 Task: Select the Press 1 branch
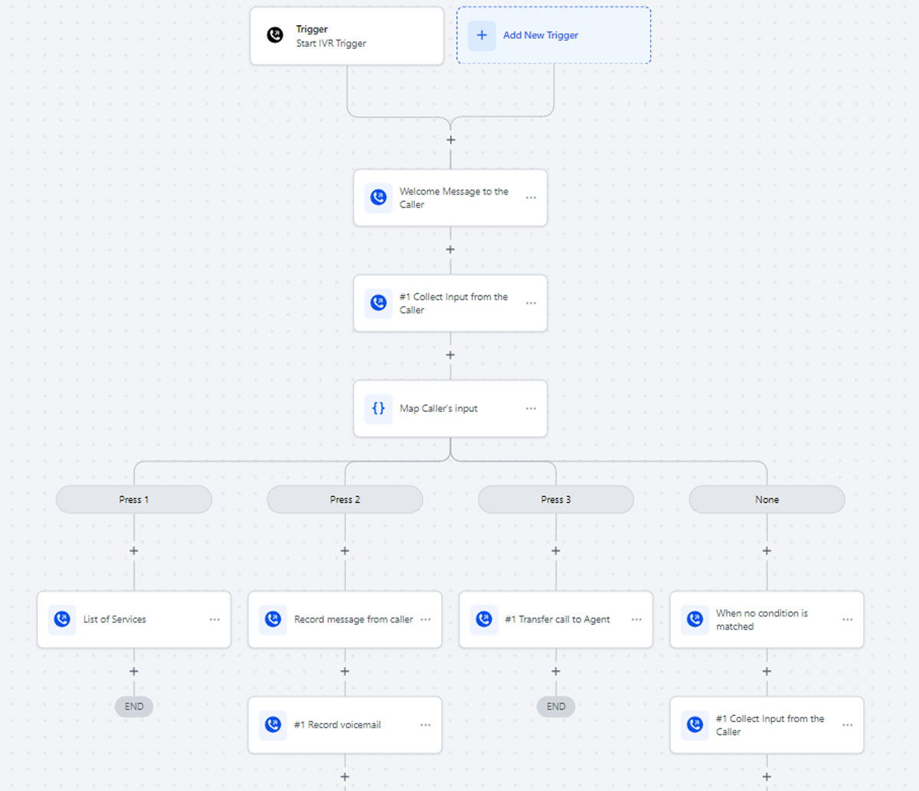pos(134,499)
